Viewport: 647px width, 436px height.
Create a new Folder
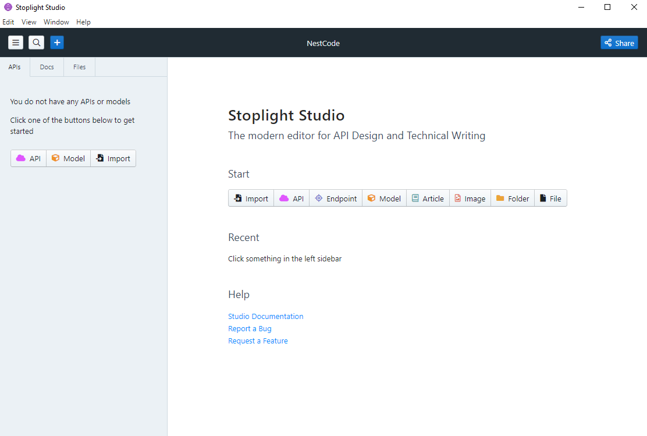513,198
